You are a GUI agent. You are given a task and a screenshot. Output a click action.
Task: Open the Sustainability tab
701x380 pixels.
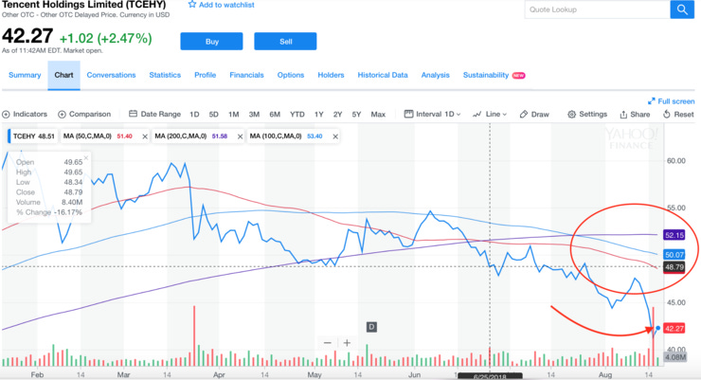pos(486,75)
